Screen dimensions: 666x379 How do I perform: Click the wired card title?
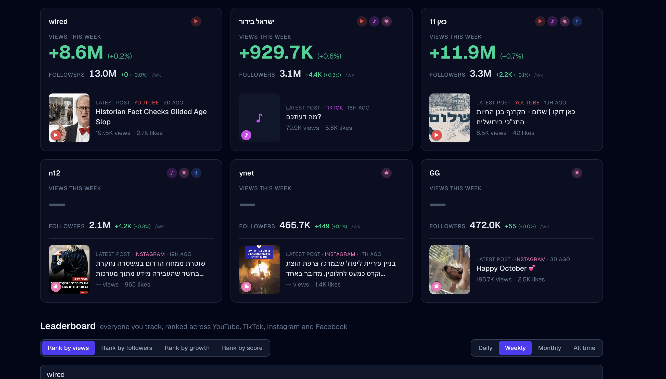pos(58,21)
